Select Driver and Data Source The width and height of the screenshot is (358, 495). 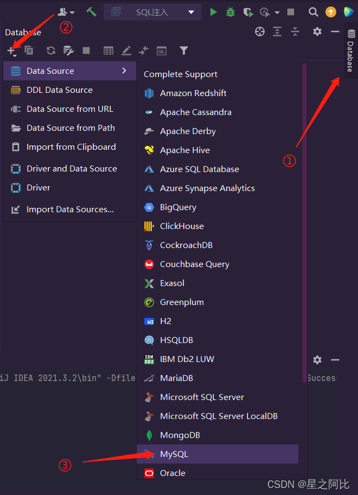click(x=70, y=169)
